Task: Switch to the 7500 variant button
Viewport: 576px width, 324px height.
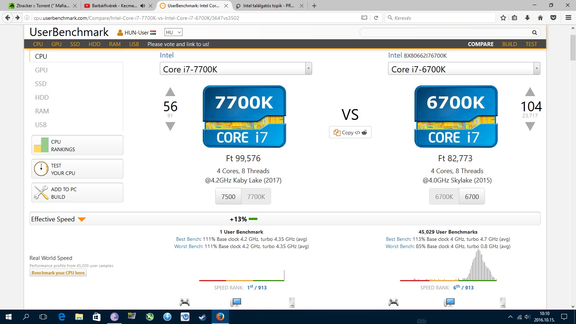Action: pos(228,197)
